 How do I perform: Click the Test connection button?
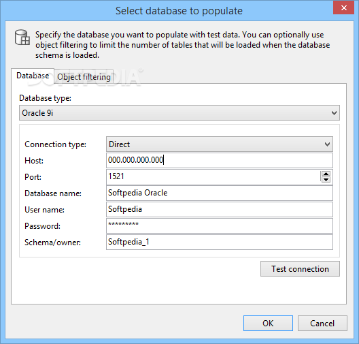pyautogui.click(x=300, y=269)
